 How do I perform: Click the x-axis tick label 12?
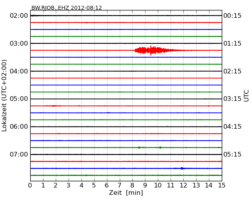[x=183, y=185]
